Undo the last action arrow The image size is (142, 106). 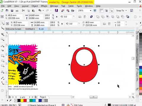40,11
